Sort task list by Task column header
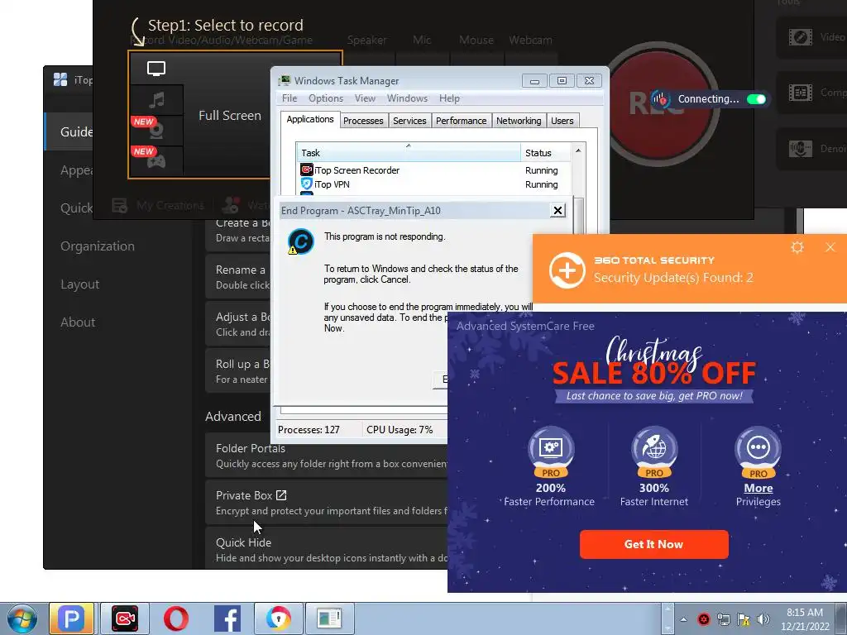 (x=409, y=153)
